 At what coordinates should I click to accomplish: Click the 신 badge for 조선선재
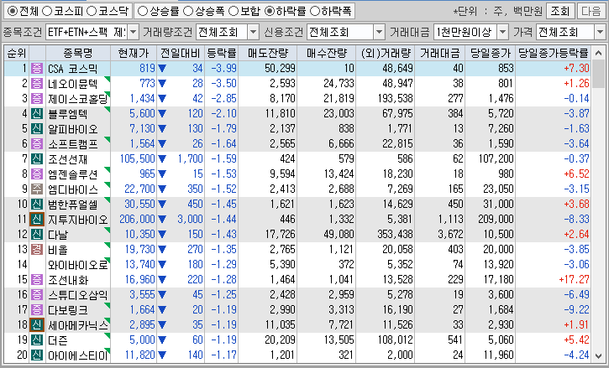37,159
